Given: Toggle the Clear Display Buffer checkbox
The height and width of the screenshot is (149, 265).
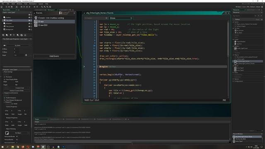Looking at the screenshot, I should [x=5, y=79].
